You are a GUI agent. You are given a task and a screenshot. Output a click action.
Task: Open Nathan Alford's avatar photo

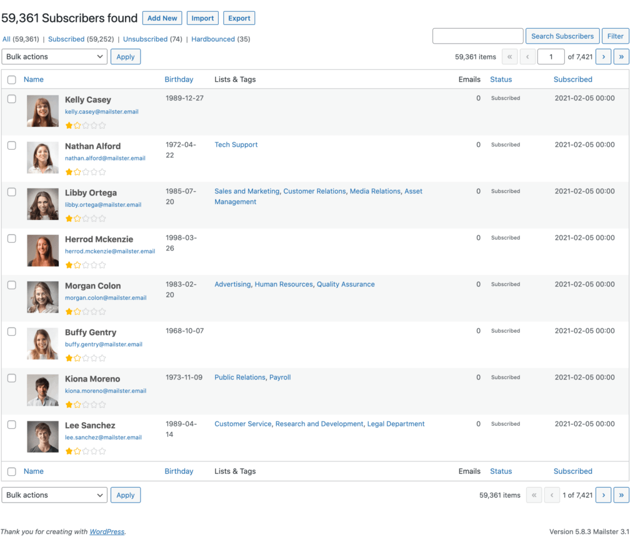point(42,157)
